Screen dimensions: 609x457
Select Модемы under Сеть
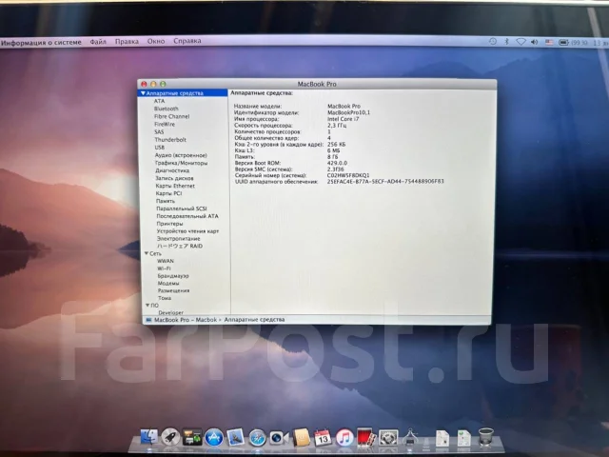tap(168, 284)
